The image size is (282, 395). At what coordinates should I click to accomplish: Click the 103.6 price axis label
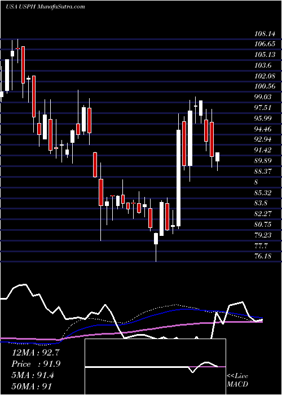point(263,65)
